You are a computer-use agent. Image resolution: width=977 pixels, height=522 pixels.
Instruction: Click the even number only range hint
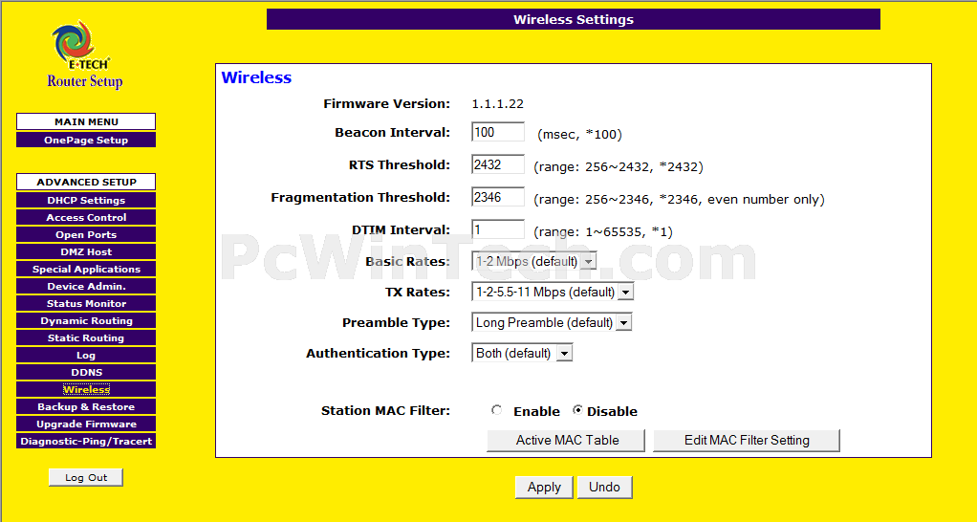click(x=679, y=199)
